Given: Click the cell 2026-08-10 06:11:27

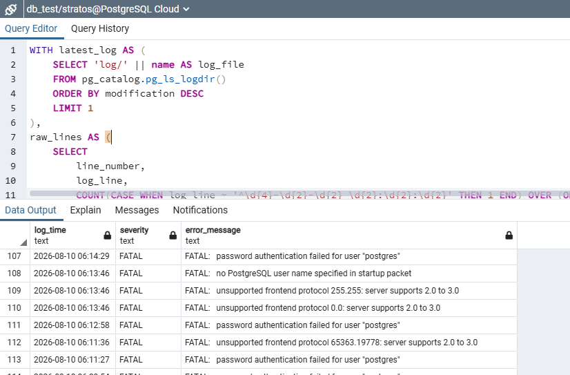Looking at the screenshot, I should [72, 360].
